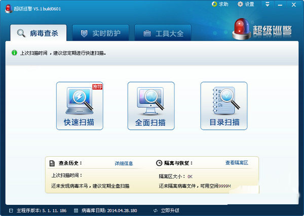The width and height of the screenshot is (304, 216).
Task: Switch to the 实时防护 tab
Action: (100, 34)
